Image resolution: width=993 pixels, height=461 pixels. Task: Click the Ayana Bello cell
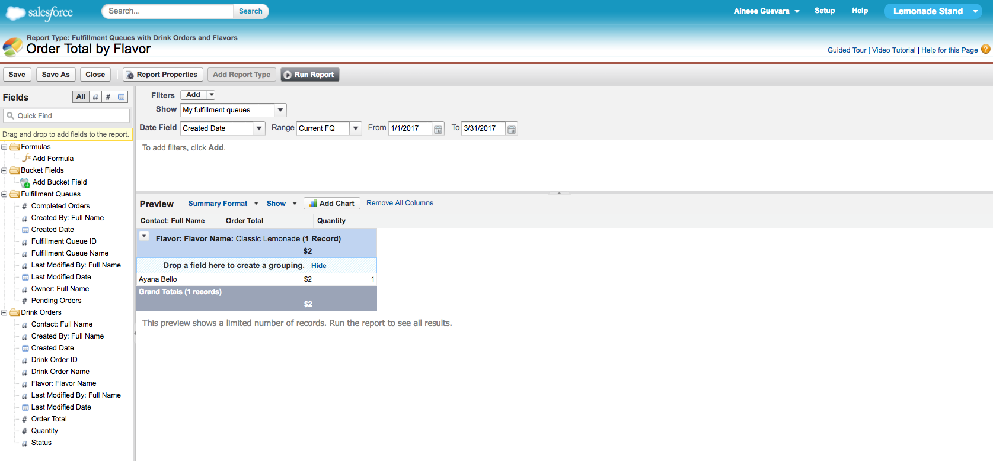point(158,279)
